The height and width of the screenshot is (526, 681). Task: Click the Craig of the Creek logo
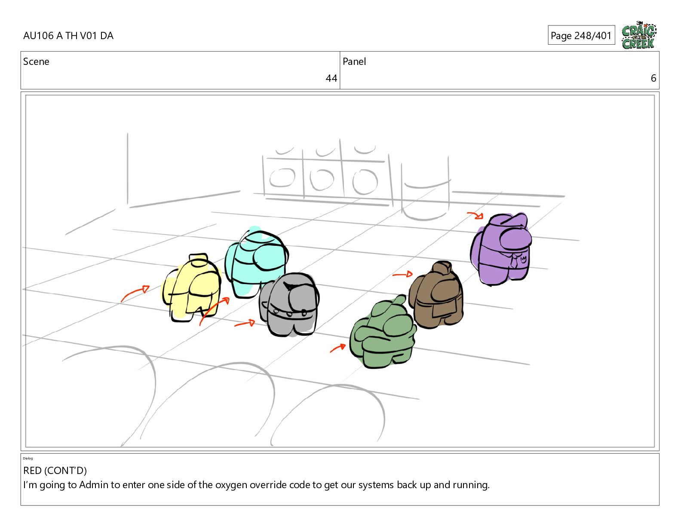[x=639, y=35]
